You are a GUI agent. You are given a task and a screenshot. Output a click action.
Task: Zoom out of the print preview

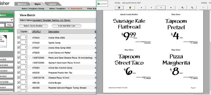tap(192, 8)
